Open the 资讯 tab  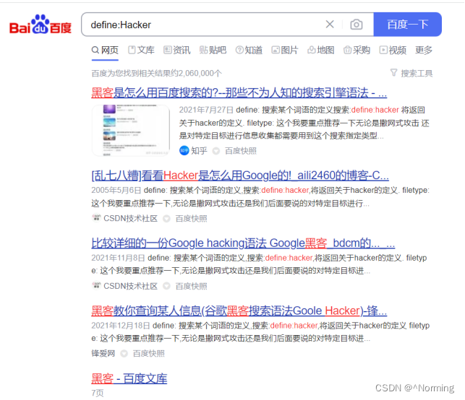(177, 50)
